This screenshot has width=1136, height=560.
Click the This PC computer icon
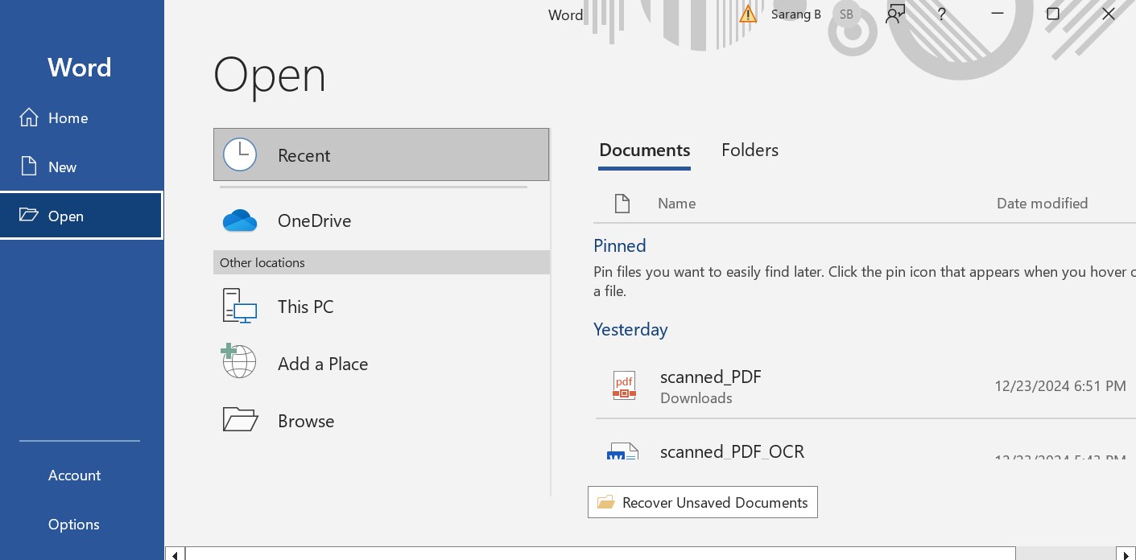click(240, 307)
